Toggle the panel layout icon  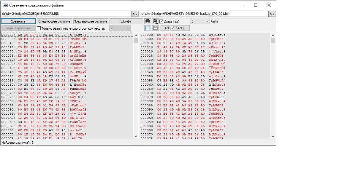point(148,28)
